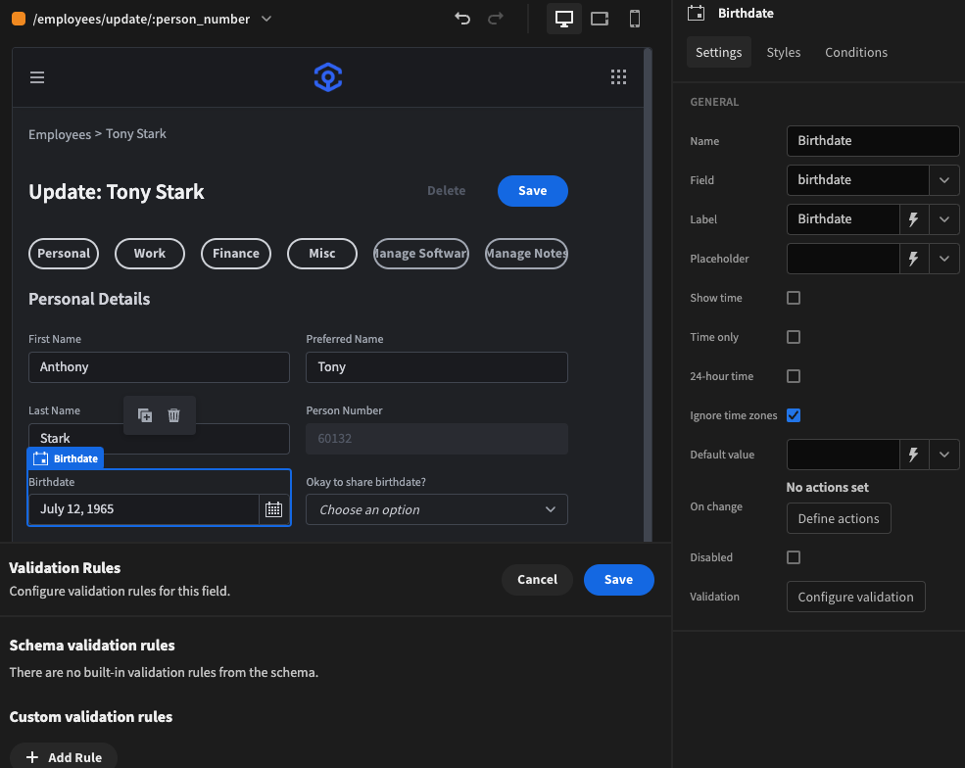Click the trash icon to delete the field
965x768 pixels.
[x=173, y=414]
